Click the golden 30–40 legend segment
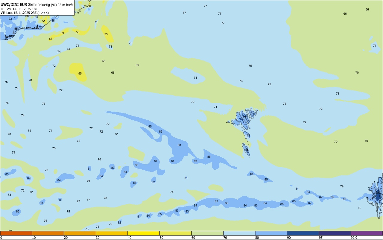Viewport: 383px width, 240px height. tap(112, 233)
